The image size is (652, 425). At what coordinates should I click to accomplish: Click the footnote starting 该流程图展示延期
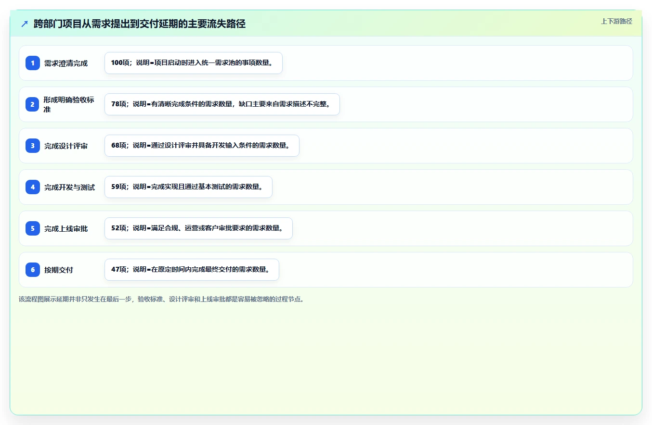(161, 299)
